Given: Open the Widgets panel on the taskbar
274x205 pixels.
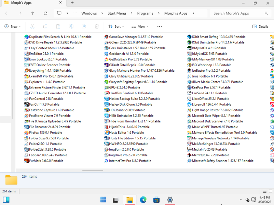Looking at the screenshot, I should tap(6, 200).
